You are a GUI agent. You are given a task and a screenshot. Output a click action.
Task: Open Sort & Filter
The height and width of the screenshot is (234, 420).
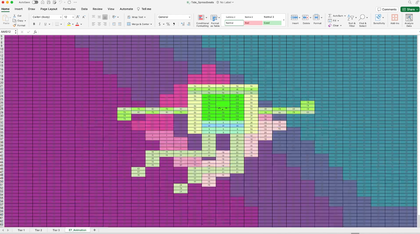[x=352, y=21]
